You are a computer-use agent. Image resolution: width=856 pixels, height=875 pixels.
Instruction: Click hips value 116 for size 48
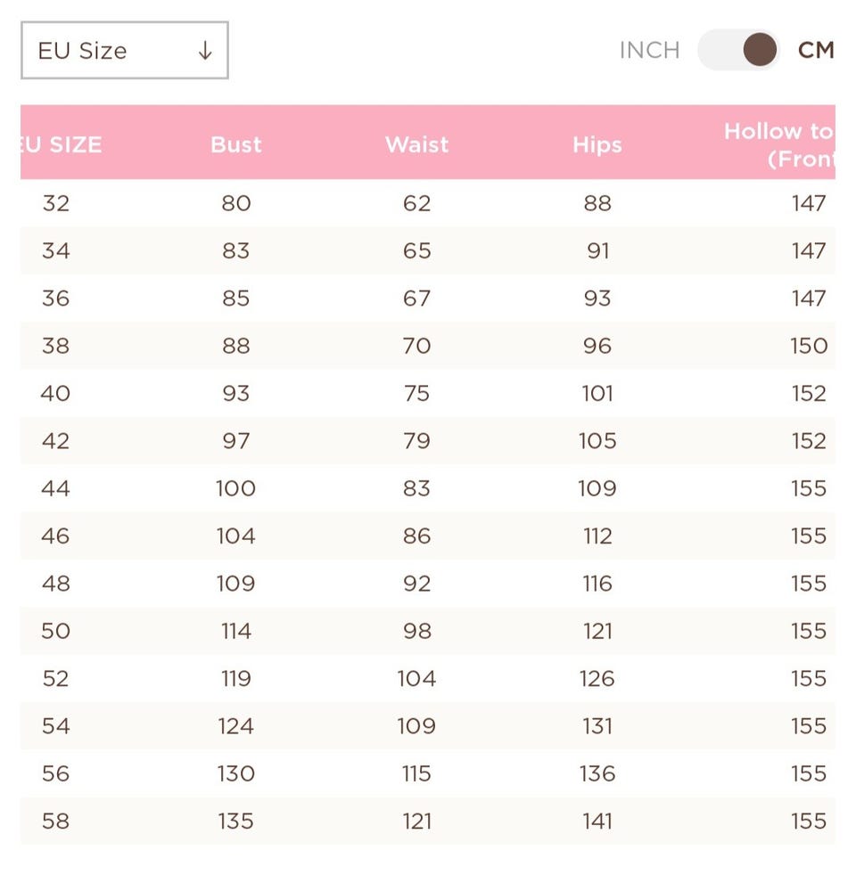(x=597, y=584)
